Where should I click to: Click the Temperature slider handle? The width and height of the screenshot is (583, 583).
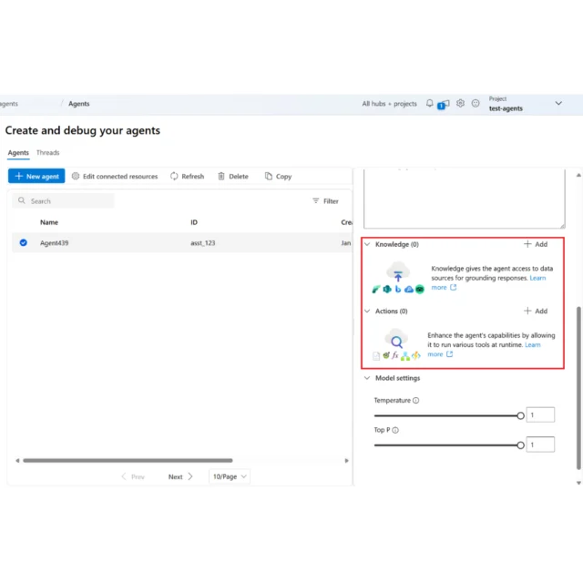(x=520, y=415)
